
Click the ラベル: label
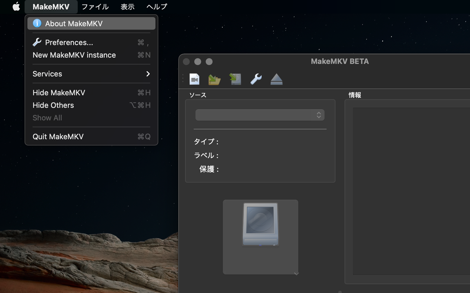click(x=206, y=155)
